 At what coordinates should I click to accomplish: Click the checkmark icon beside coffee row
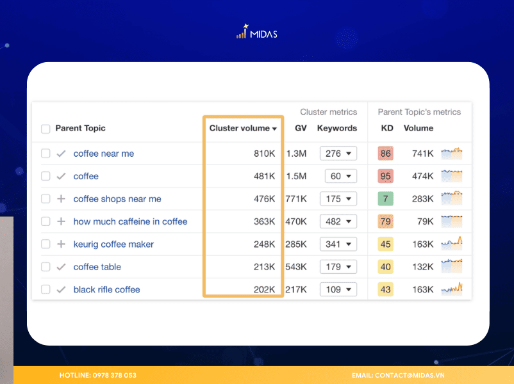61,176
